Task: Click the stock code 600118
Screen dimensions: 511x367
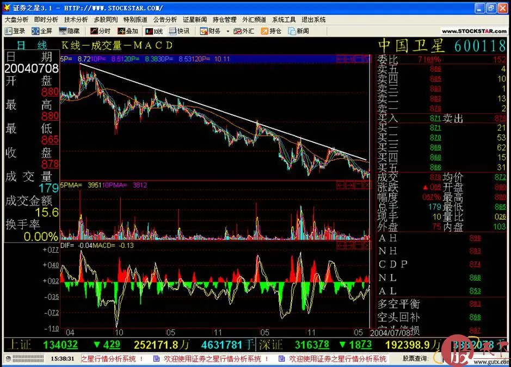Action: click(x=480, y=46)
